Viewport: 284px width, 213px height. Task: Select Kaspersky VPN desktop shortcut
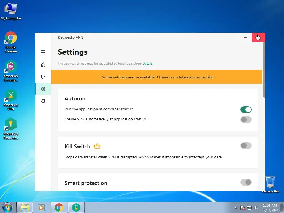coord(11,100)
